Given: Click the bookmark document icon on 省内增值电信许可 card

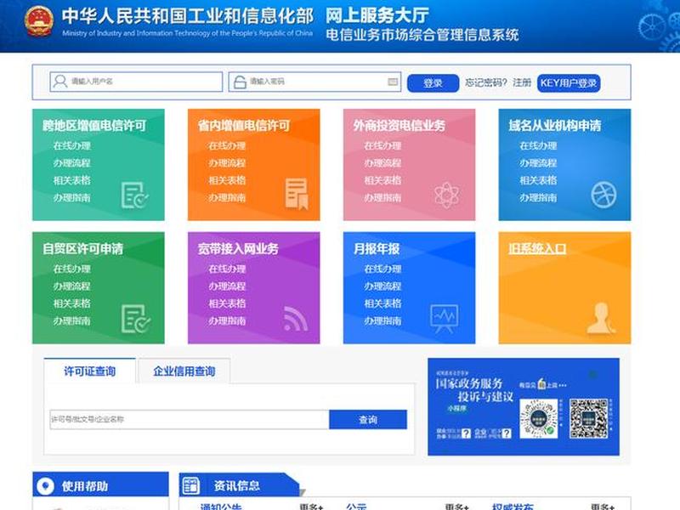Looking at the screenshot, I should tap(297, 194).
